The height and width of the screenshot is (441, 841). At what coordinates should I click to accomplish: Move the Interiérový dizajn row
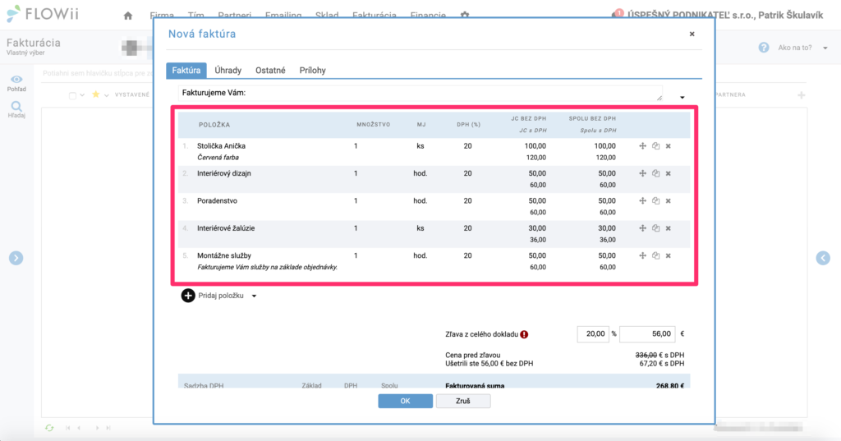click(x=642, y=173)
